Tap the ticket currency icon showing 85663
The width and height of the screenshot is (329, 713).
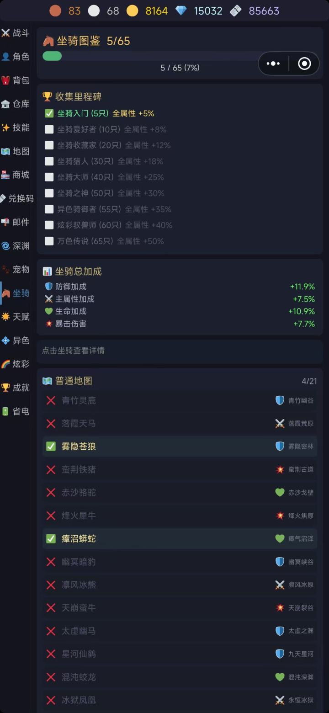click(x=235, y=11)
